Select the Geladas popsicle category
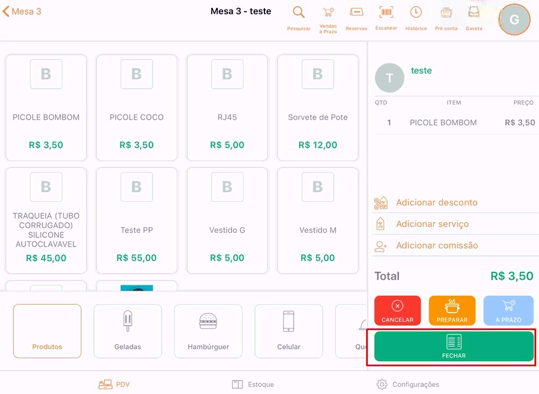 [x=128, y=331]
